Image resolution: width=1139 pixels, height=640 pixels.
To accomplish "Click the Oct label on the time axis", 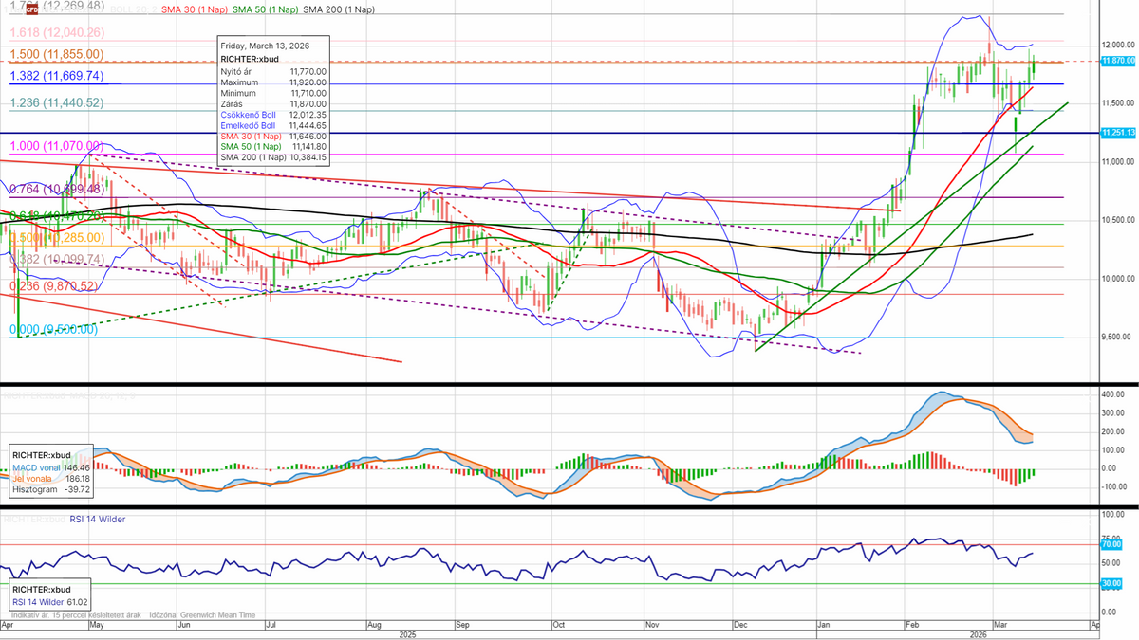I will (x=558, y=626).
